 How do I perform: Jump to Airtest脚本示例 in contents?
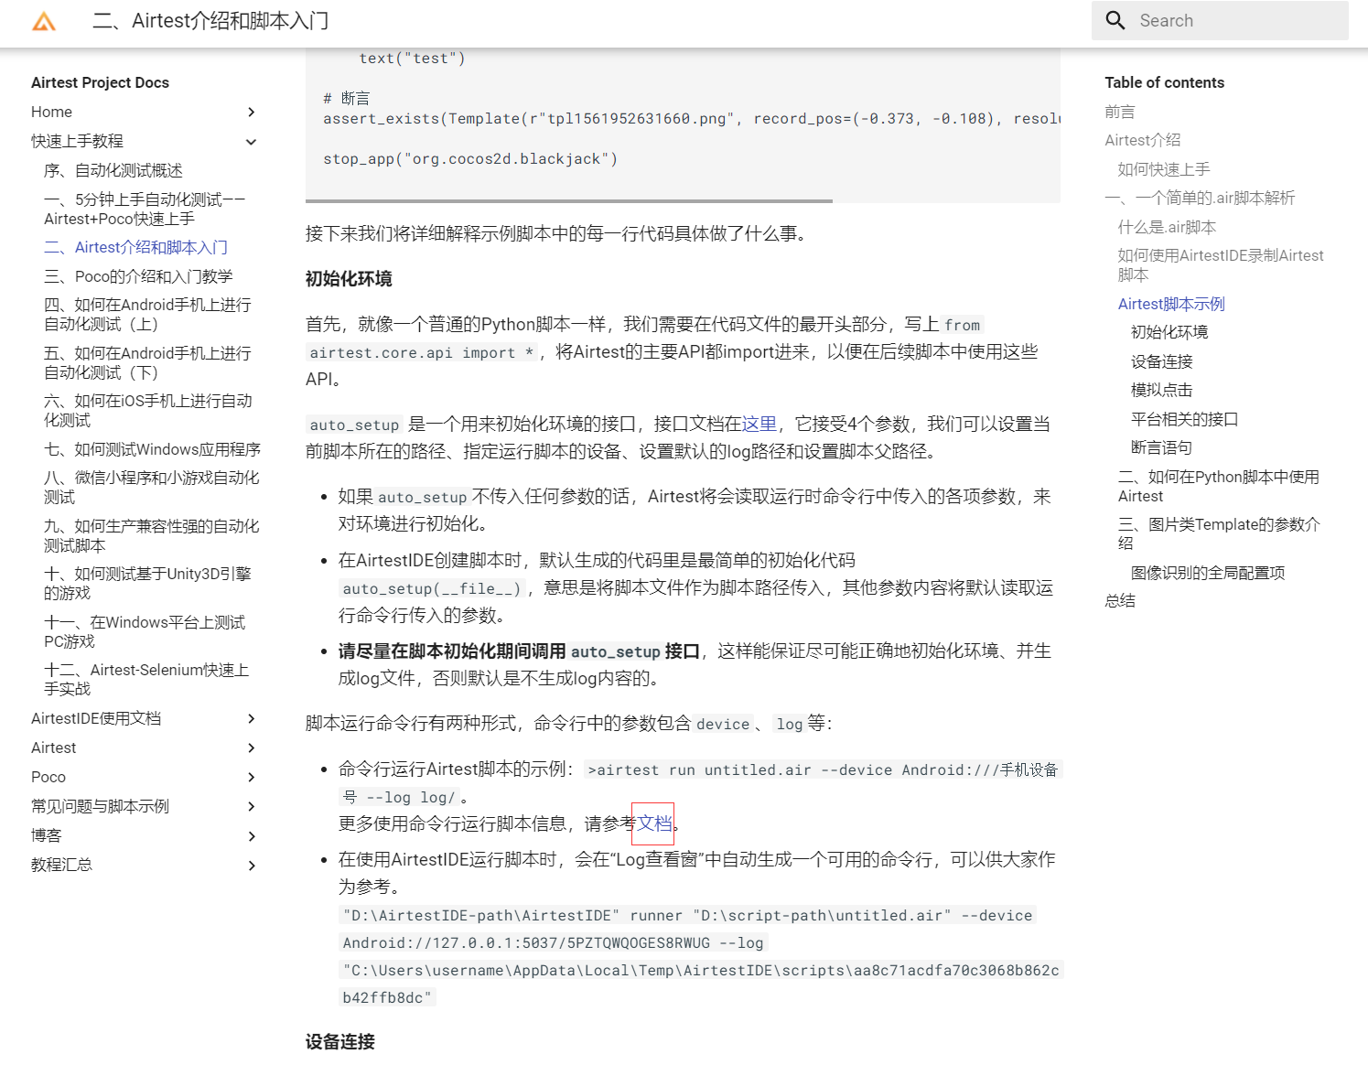click(x=1171, y=304)
